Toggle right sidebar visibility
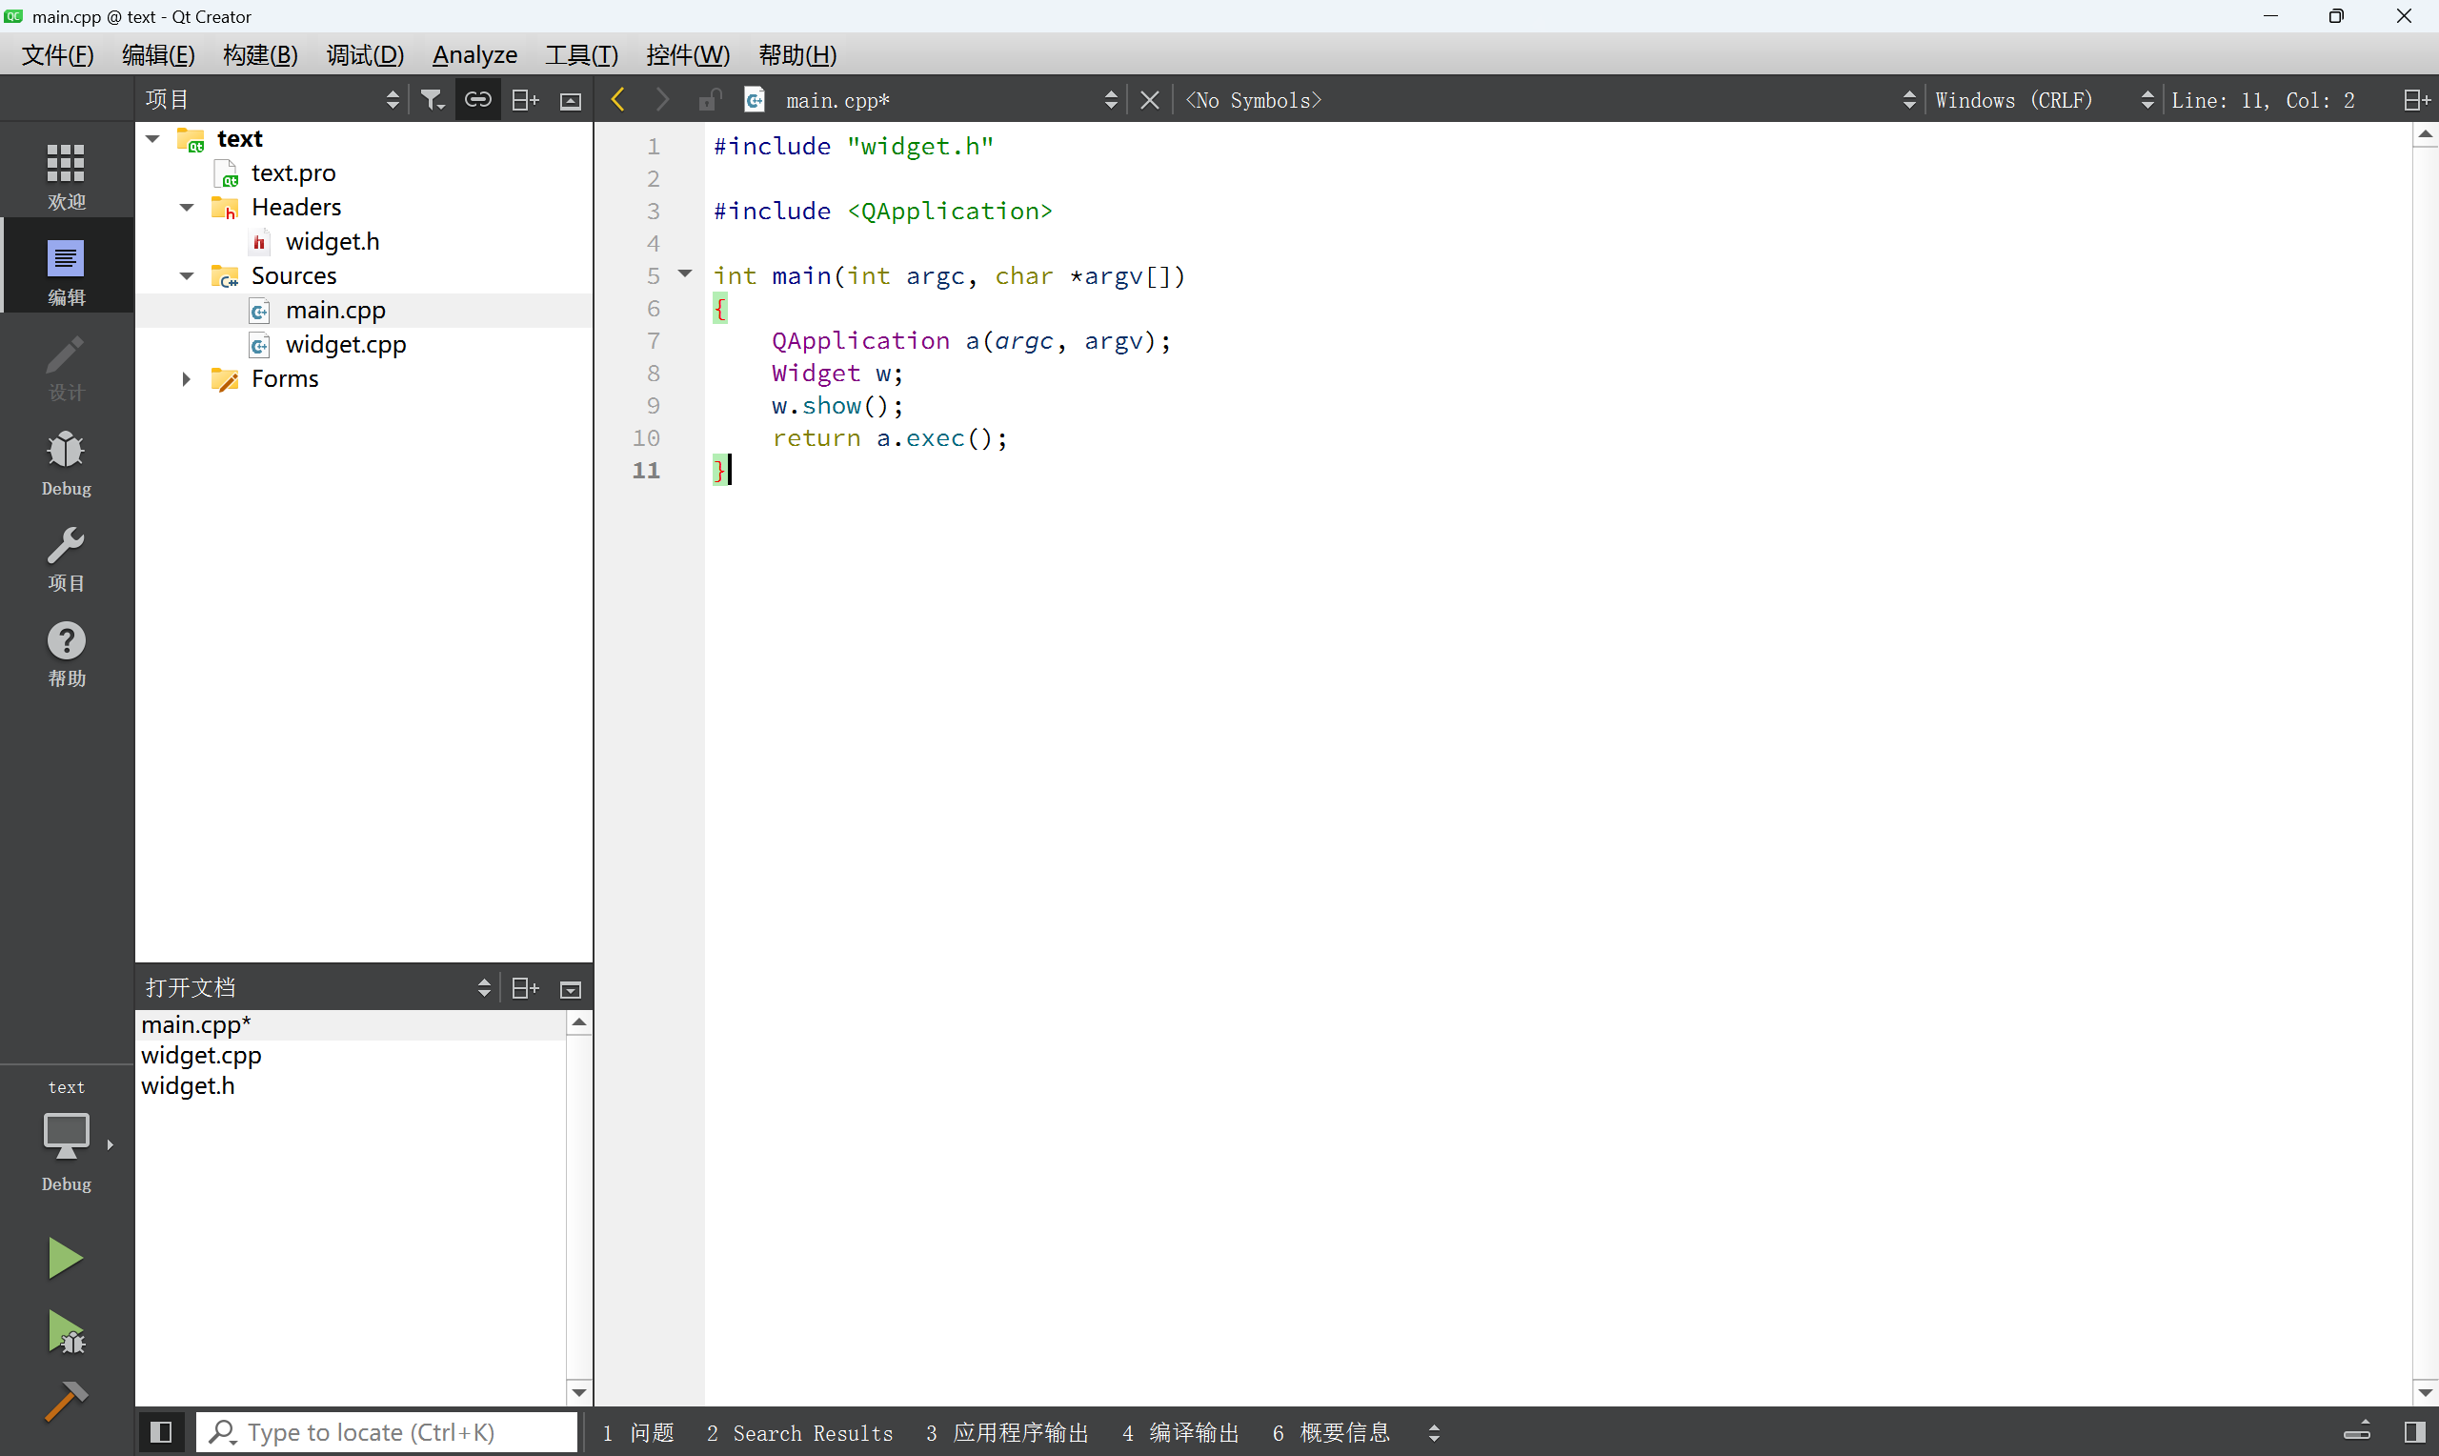The image size is (2439, 1456). [2414, 1431]
